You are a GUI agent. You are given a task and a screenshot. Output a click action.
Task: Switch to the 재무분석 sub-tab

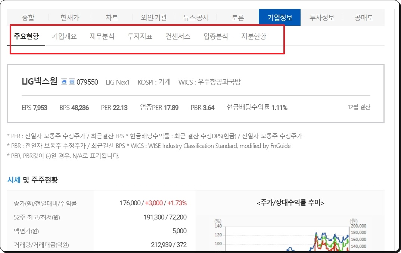(x=102, y=36)
